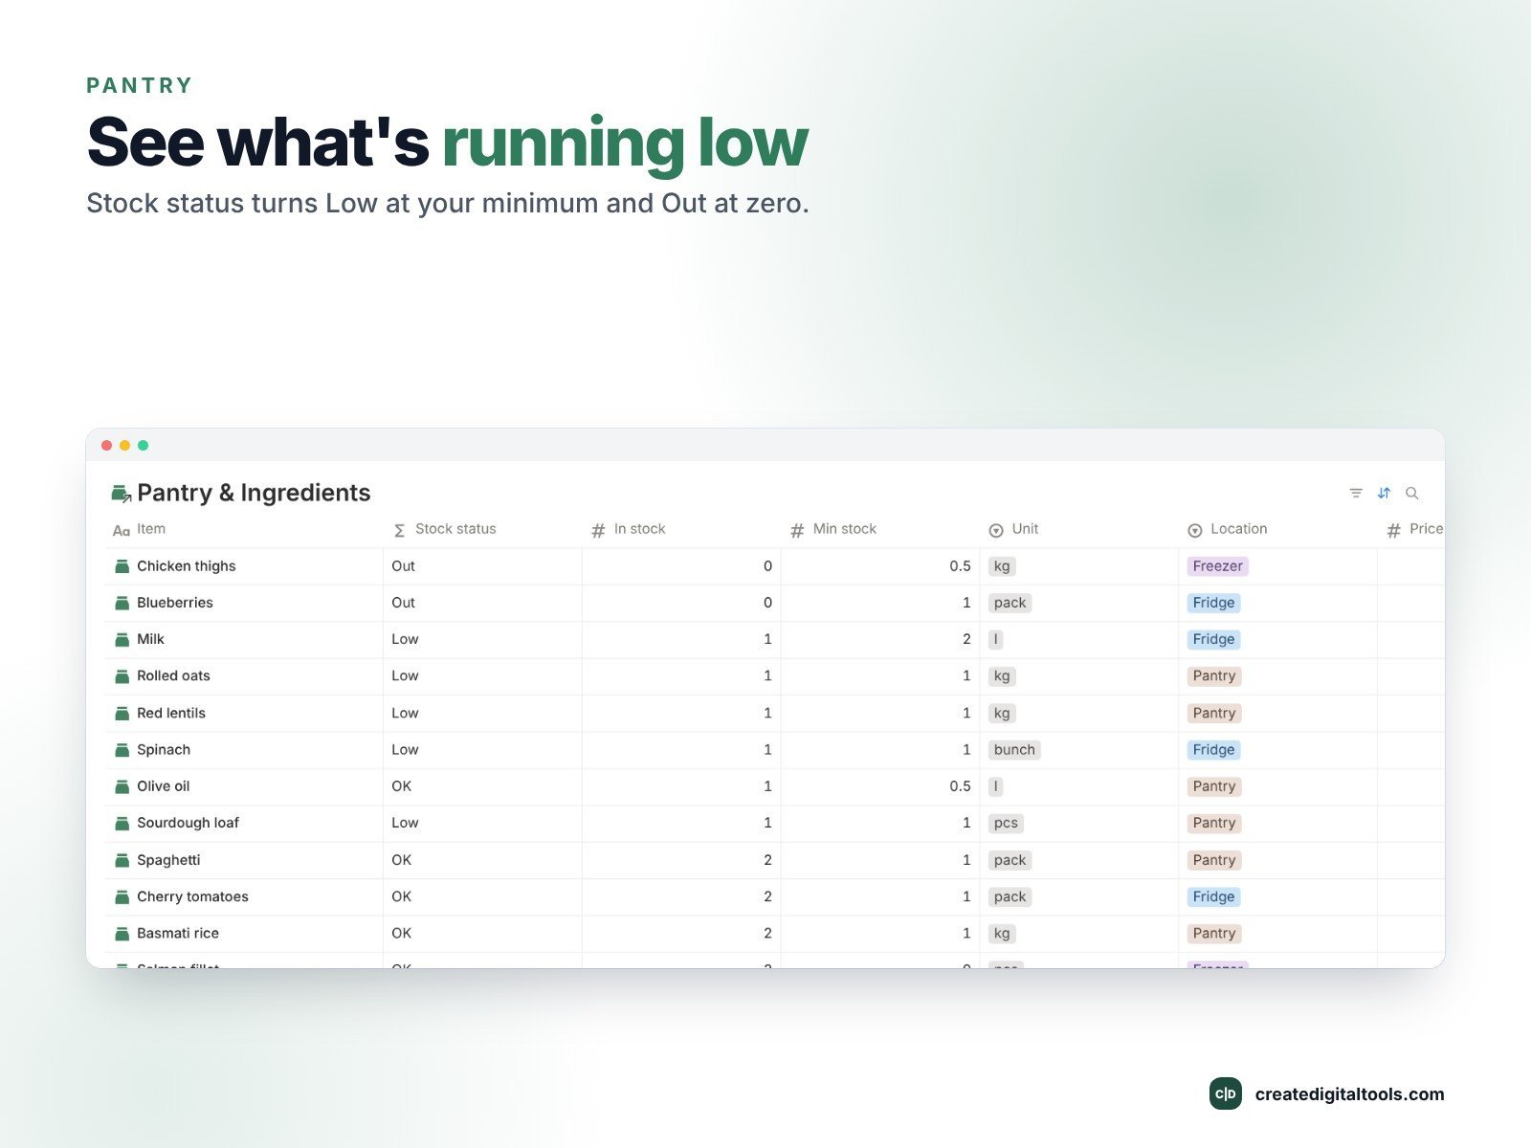Image resolution: width=1531 pixels, height=1148 pixels.
Task: Open the Pantry & Ingredients title
Action: [x=254, y=493]
